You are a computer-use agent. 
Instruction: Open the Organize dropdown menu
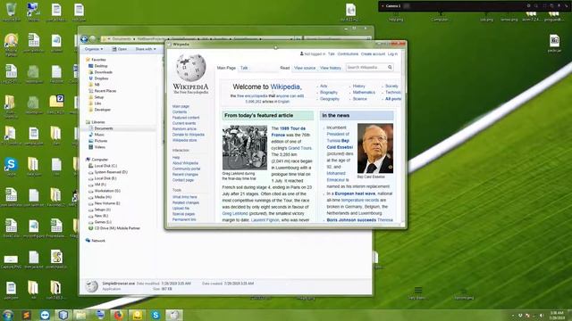(x=93, y=49)
